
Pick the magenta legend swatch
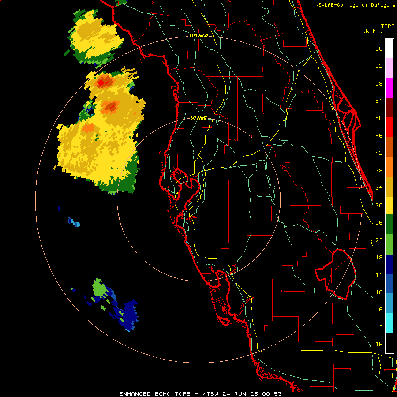click(x=390, y=88)
